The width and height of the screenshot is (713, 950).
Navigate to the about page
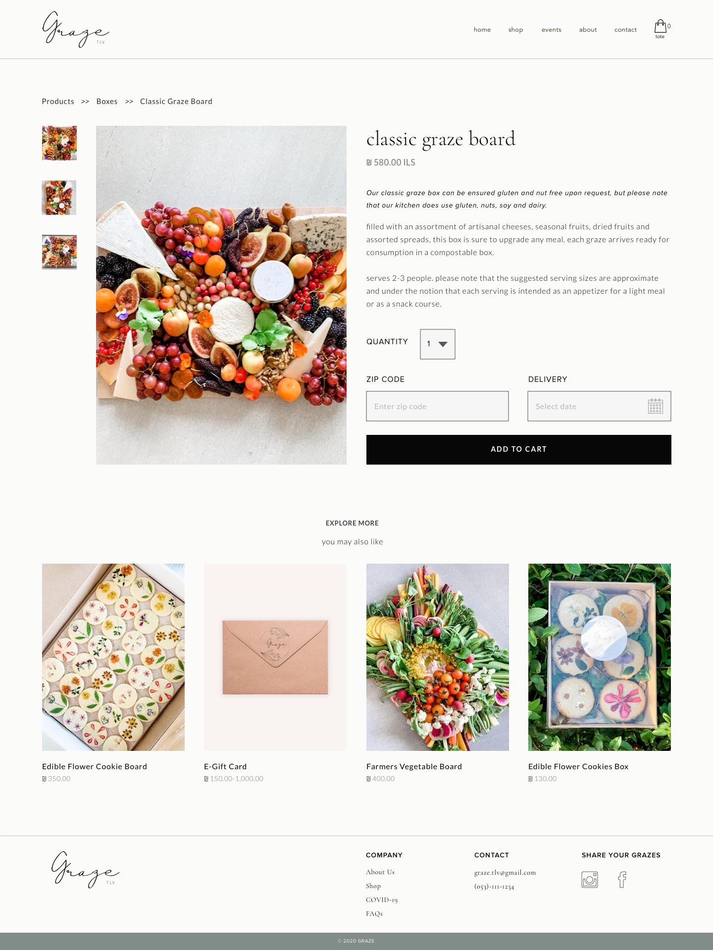click(x=588, y=30)
